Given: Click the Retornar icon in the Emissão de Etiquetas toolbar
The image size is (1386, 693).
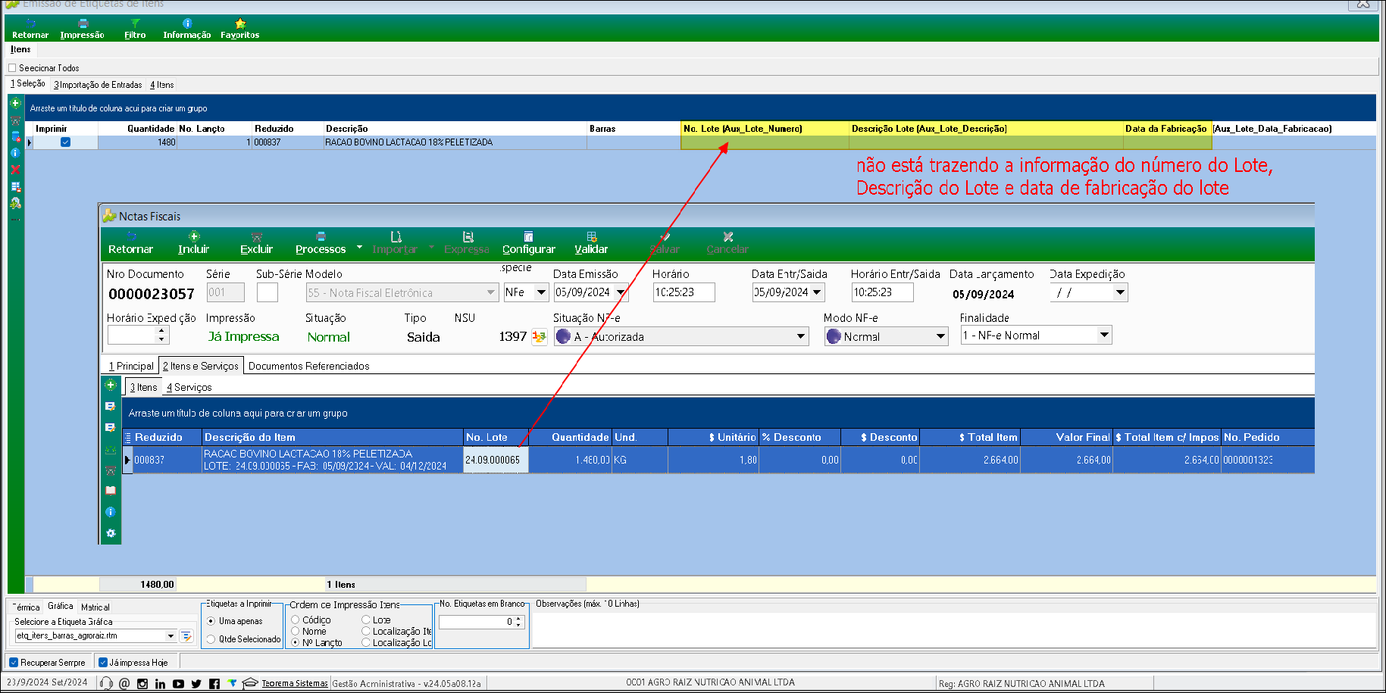Looking at the screenshot, I should [x=30, y=29].
